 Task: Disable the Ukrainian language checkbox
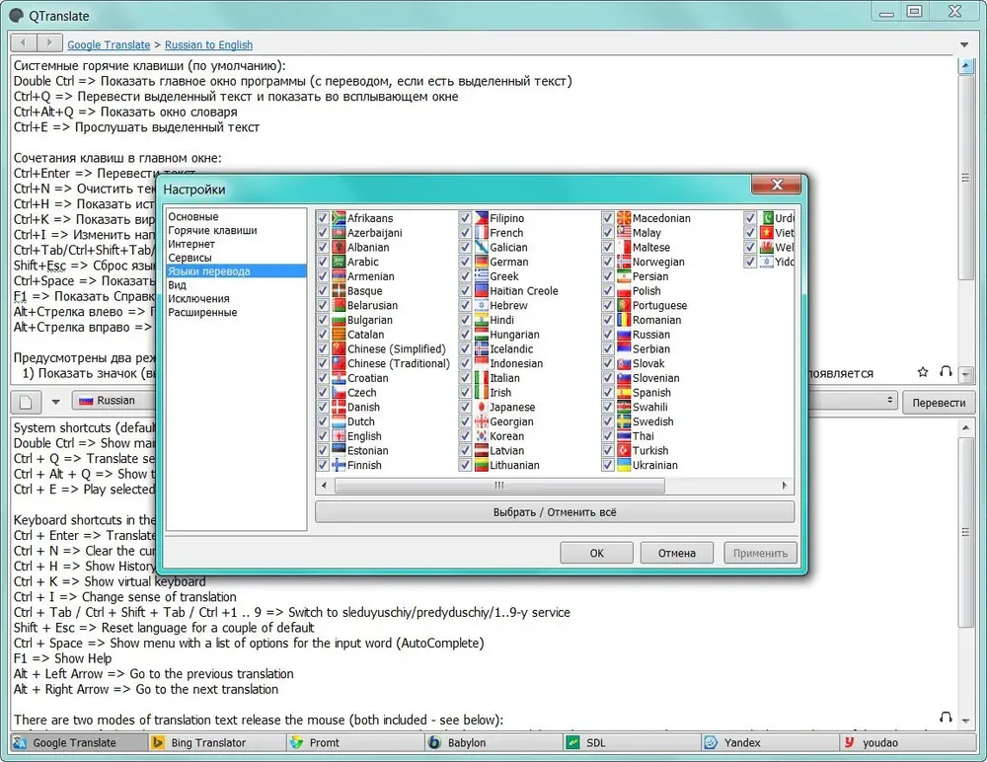pos(607,465)
